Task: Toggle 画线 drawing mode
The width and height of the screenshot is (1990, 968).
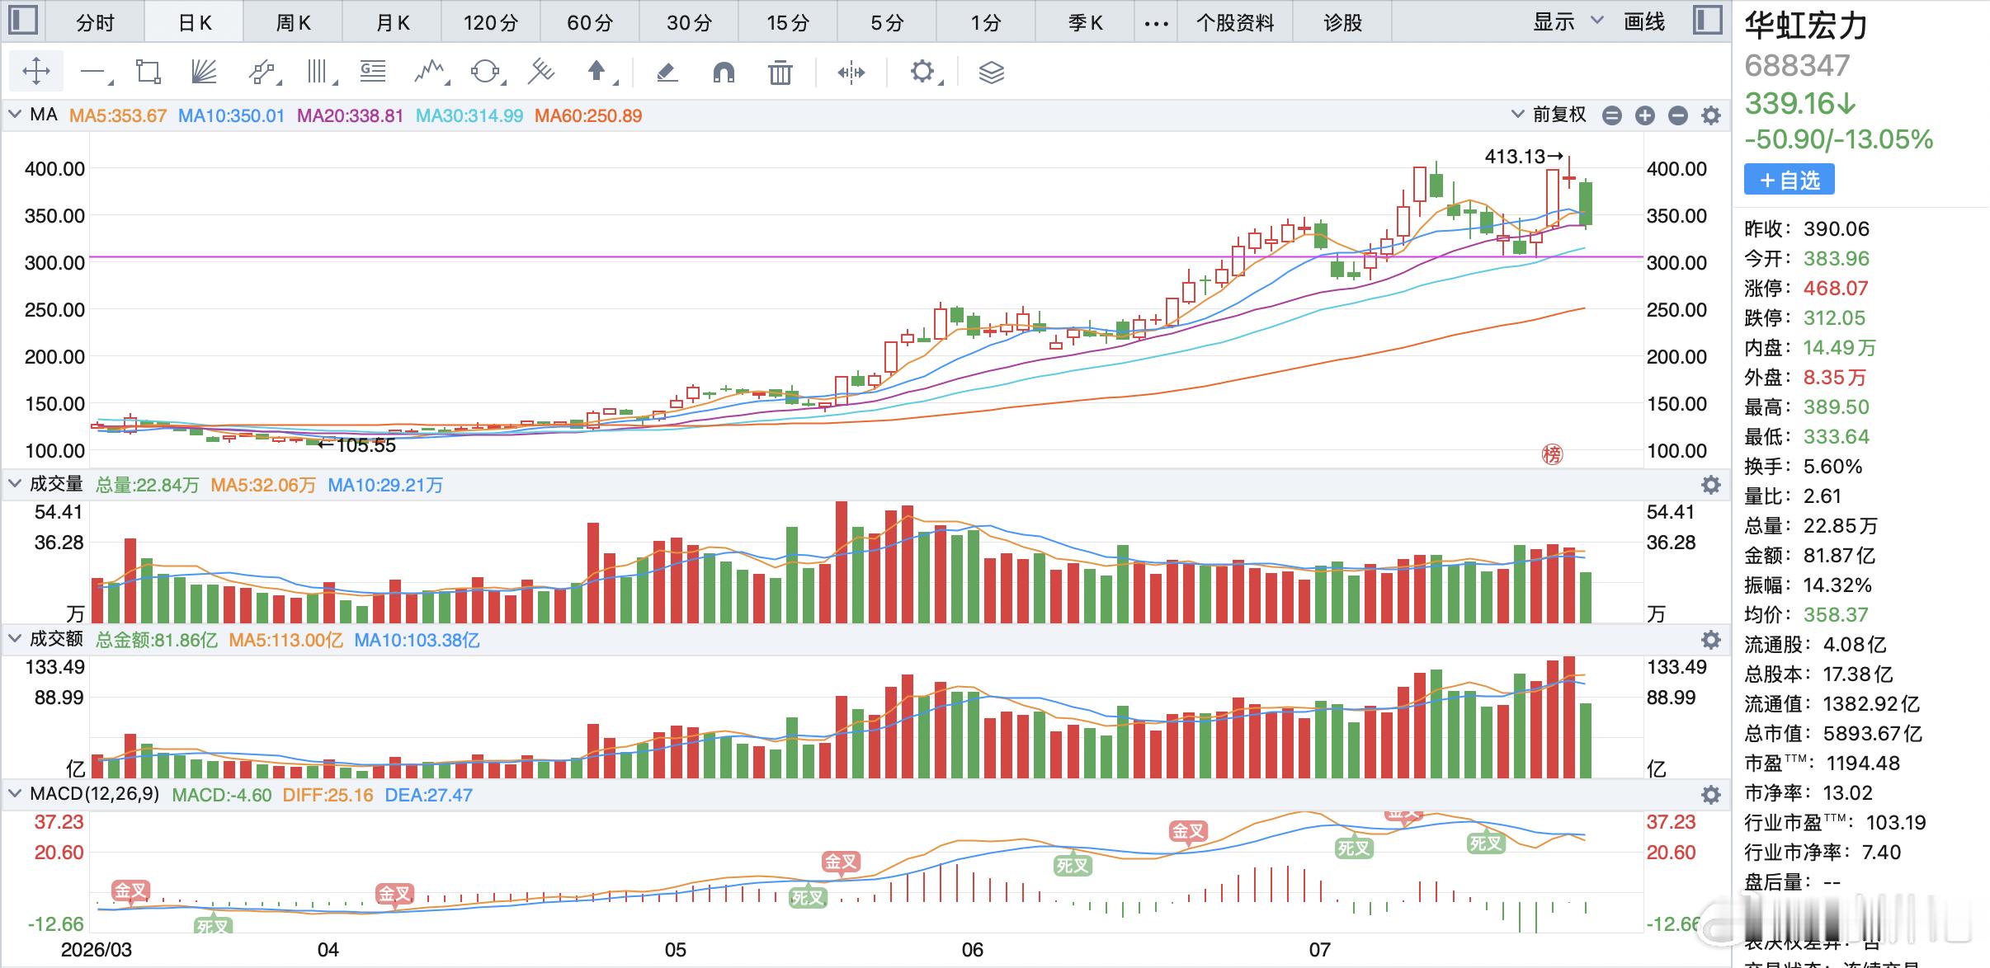Action: (x=1644, y=21)
